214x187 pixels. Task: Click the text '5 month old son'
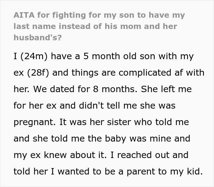click(118, 56)
